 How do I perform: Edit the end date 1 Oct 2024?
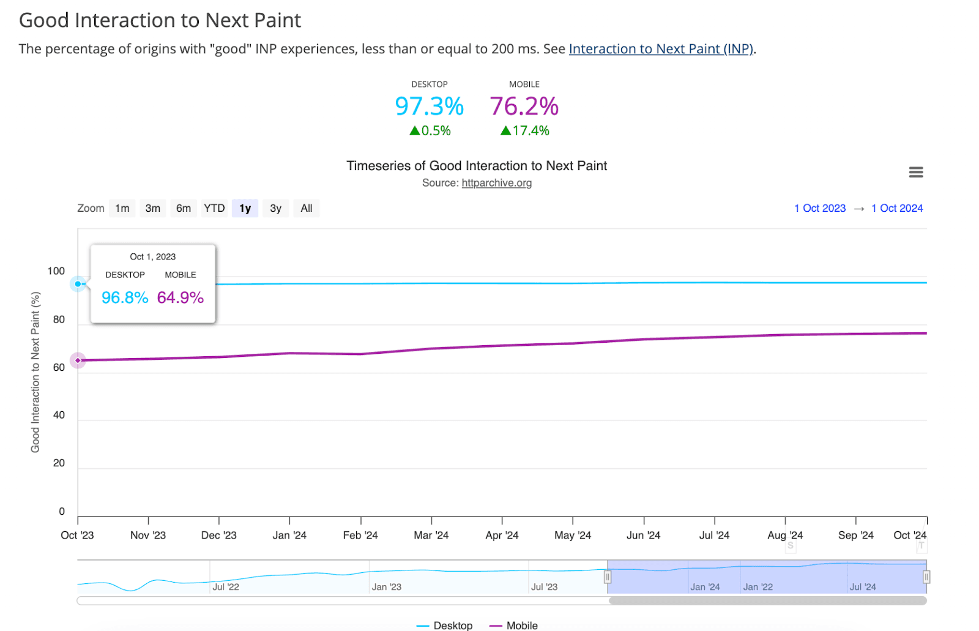(x=896, y=208)
